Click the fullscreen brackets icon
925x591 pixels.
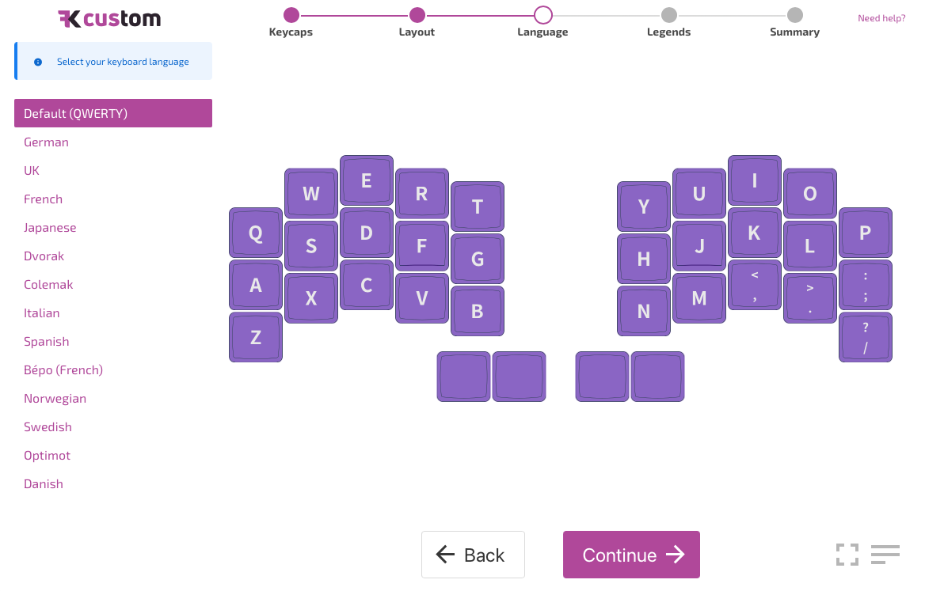pos(847,555)
